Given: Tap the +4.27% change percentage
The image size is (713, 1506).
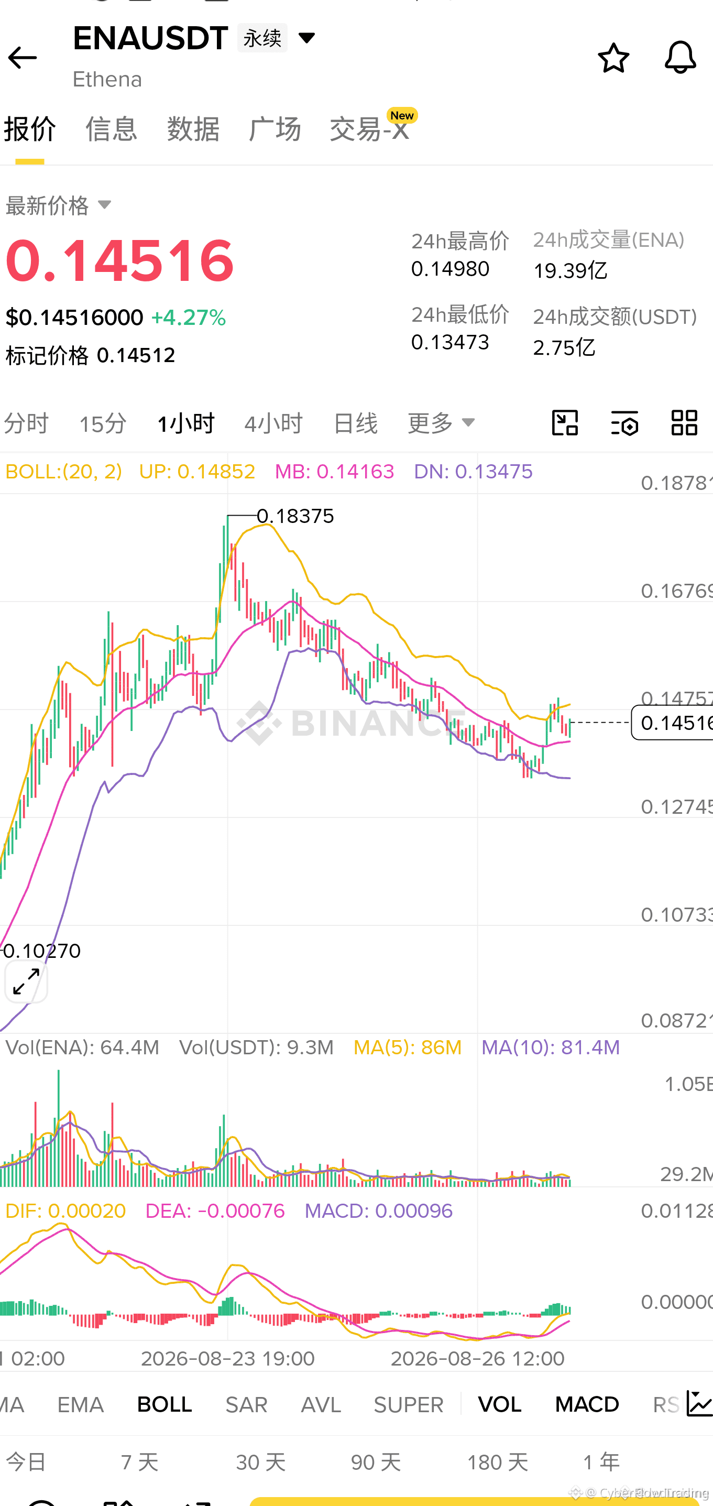Looking at the screenshot, I should click(x=188, y=318).
